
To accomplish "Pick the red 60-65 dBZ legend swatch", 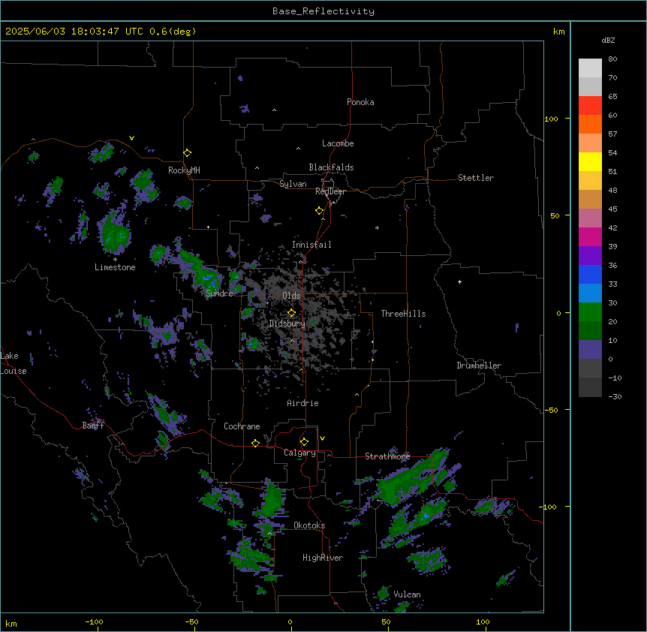I will point(590,106).
